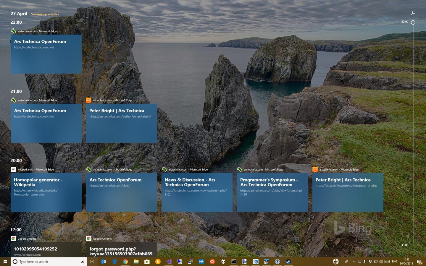426x266 pixels.
Task: Expand hidden icons in the system tray
Action: click(354, 262)
